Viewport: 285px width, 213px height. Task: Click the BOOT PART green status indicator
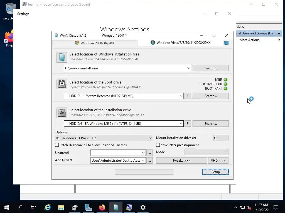(225, 88)
